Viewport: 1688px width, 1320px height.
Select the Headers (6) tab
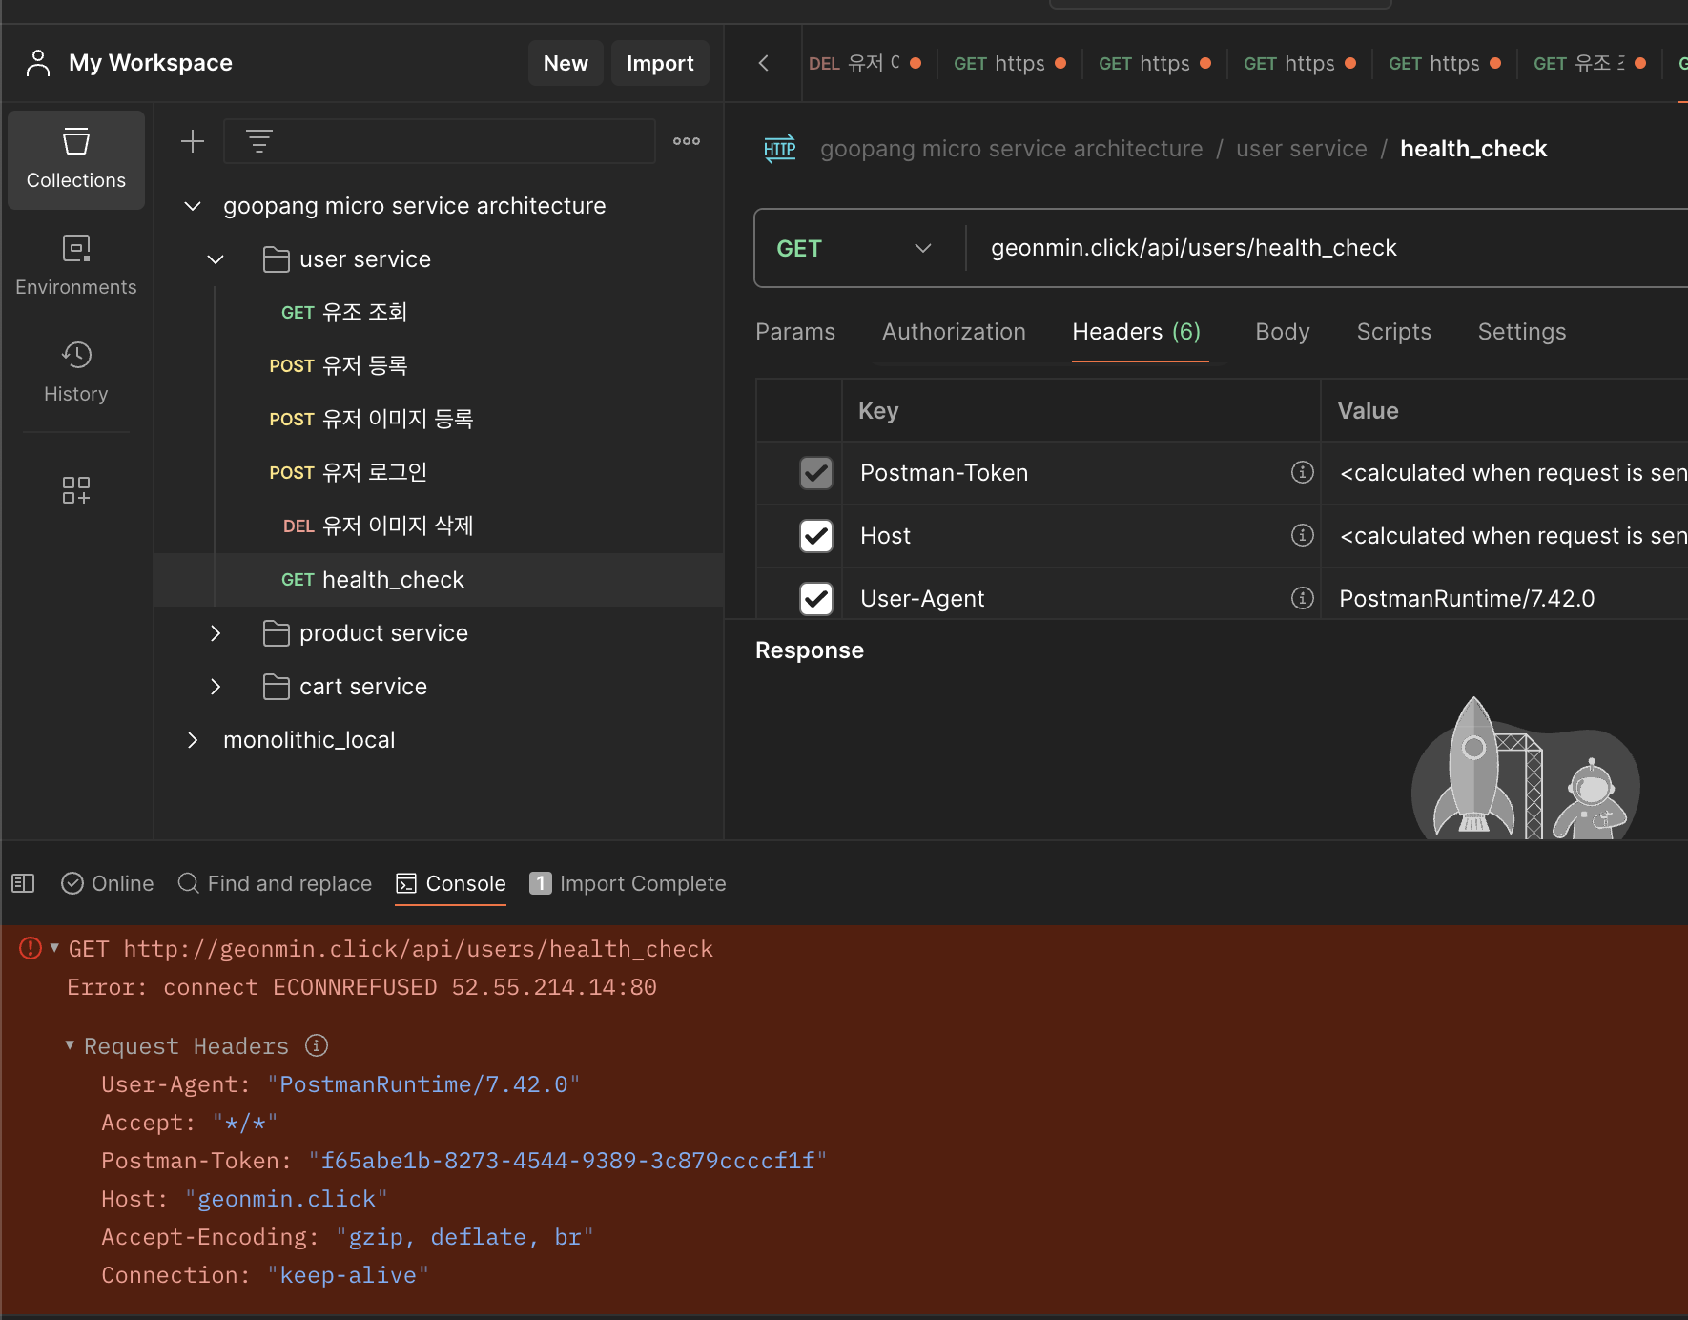(1137, 332)
